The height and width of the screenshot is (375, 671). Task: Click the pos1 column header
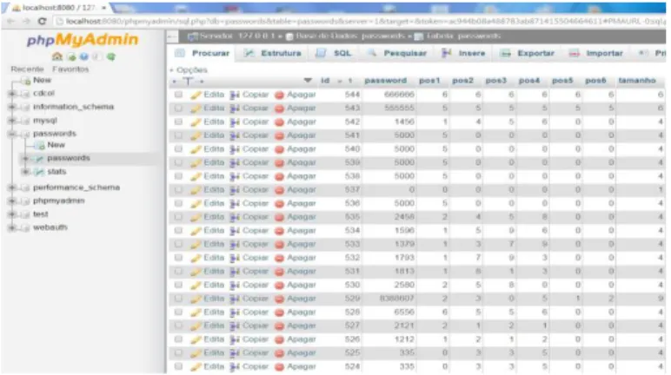click(429, 81)
